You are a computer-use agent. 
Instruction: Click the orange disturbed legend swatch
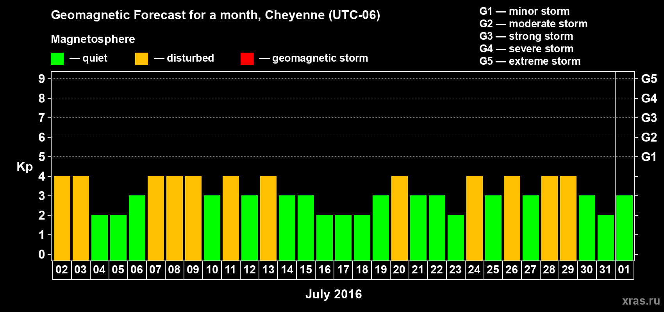pos(141,59)
